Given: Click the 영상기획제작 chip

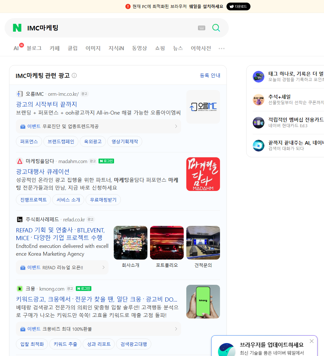Looking at the screenshot, I should [125, 141].
